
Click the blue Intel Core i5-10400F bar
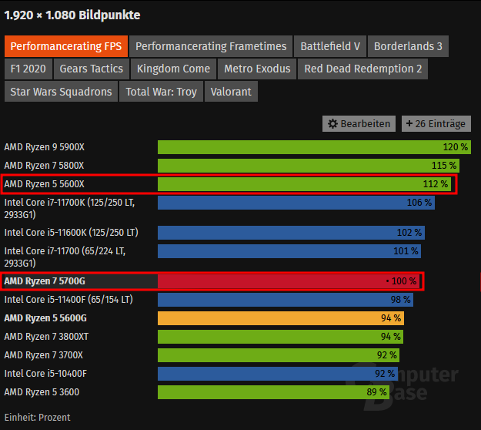278,374
